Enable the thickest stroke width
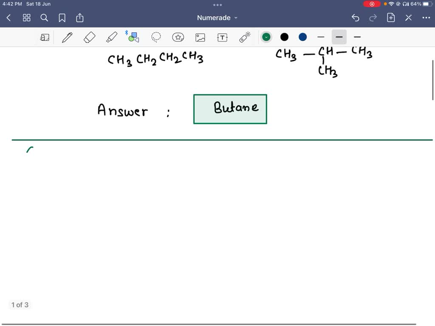This screenshot has width=435, height=326. [357, 37]
